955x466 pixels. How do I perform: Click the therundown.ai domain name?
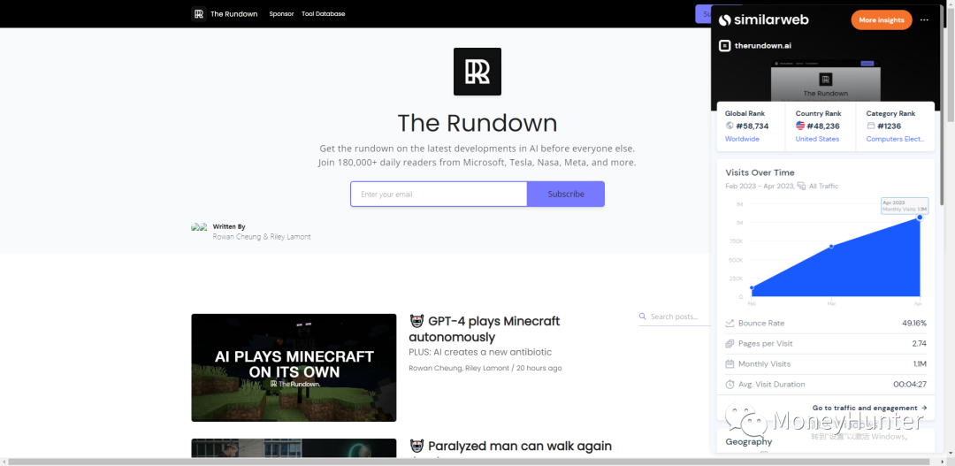click(x=763, y=46)
